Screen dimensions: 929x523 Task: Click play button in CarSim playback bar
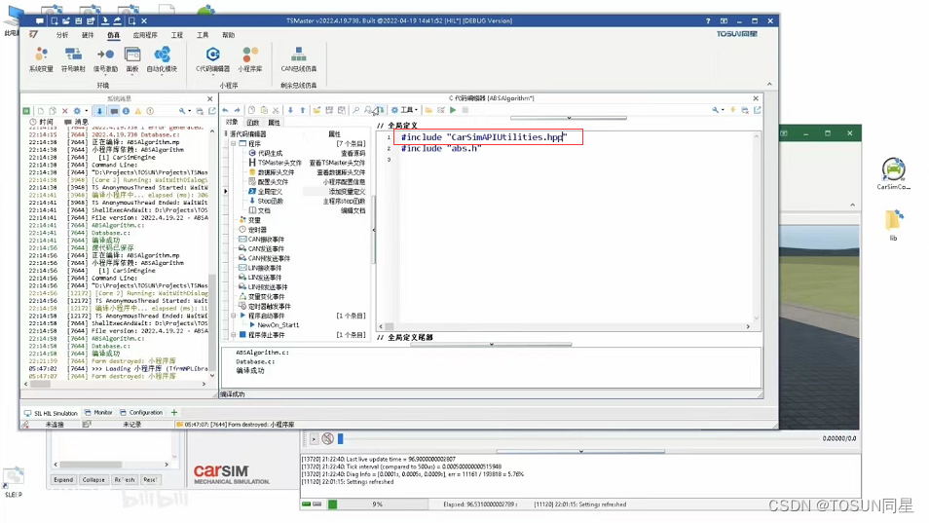(314, 439)
